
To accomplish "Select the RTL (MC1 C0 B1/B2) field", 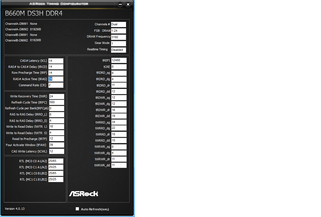I will (x=56, y=173).
